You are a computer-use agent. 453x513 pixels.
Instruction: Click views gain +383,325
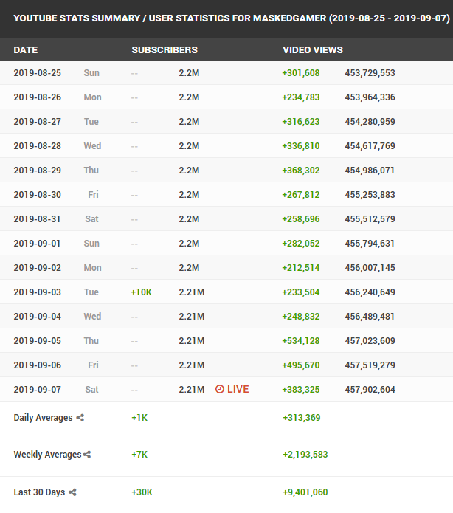[301, 390]
